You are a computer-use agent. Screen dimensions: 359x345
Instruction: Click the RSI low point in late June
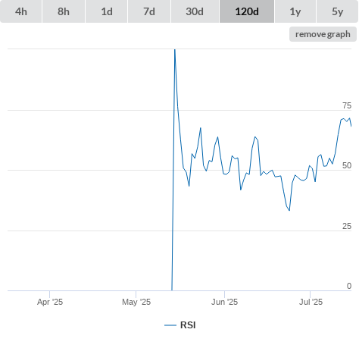pos(289,210)
